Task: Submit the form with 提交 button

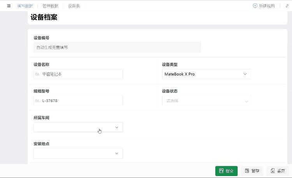Action: pyautogui.click(x=227, y=171)
